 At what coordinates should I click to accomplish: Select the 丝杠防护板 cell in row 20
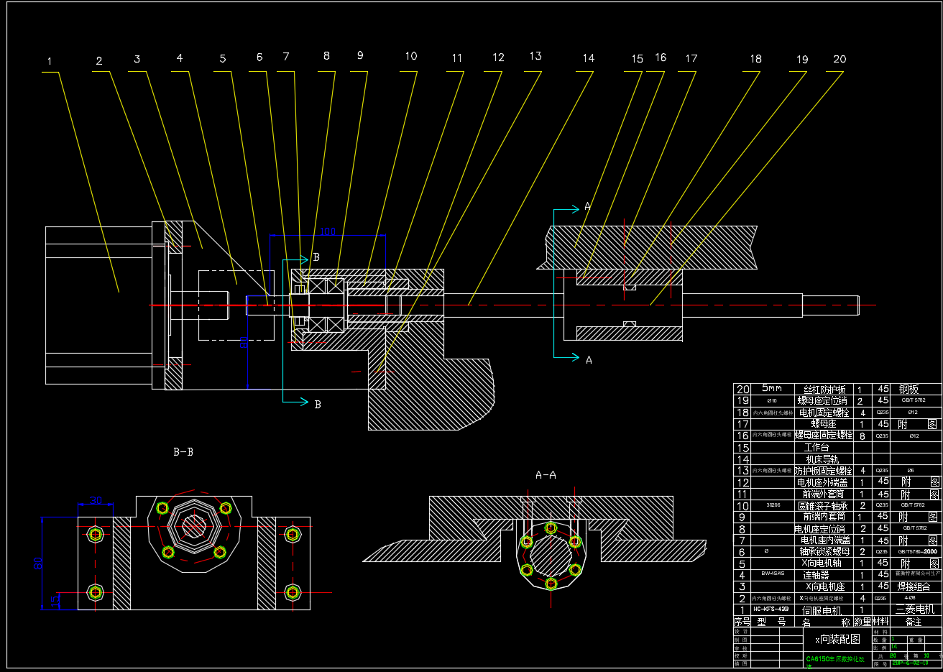(x=824, y=390)
